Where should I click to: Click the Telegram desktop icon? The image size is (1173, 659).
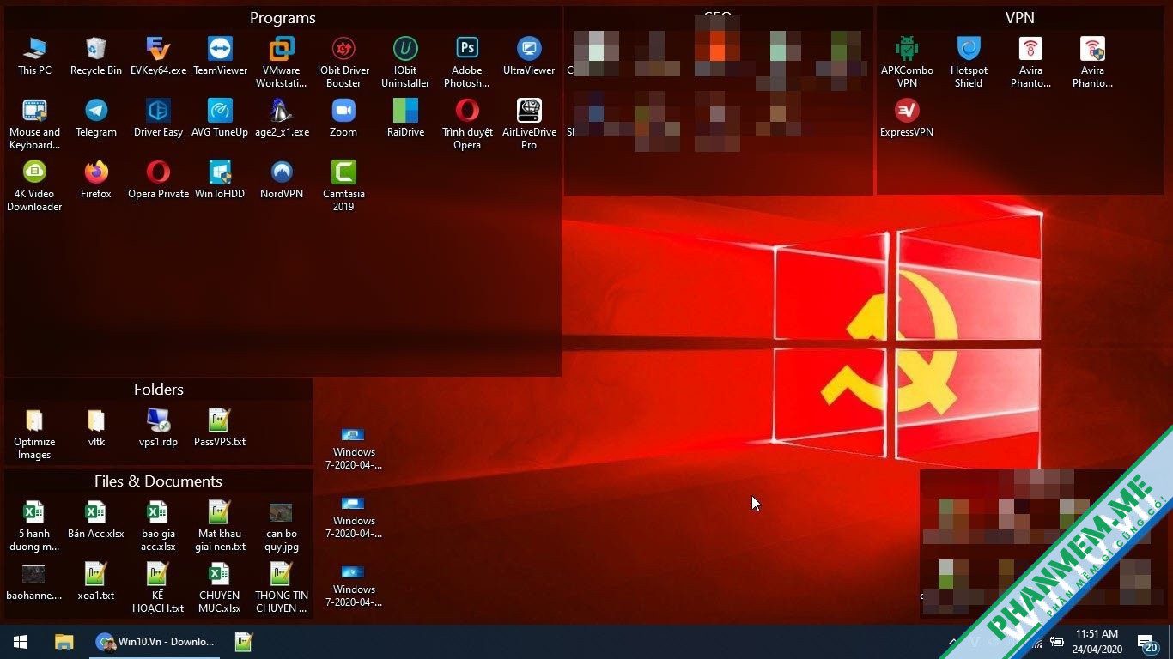96,118
